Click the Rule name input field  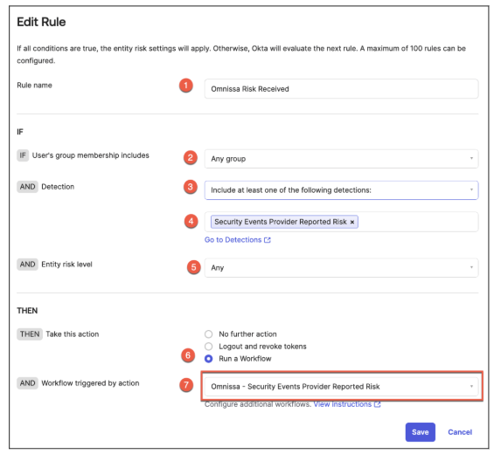coord(341,89)
